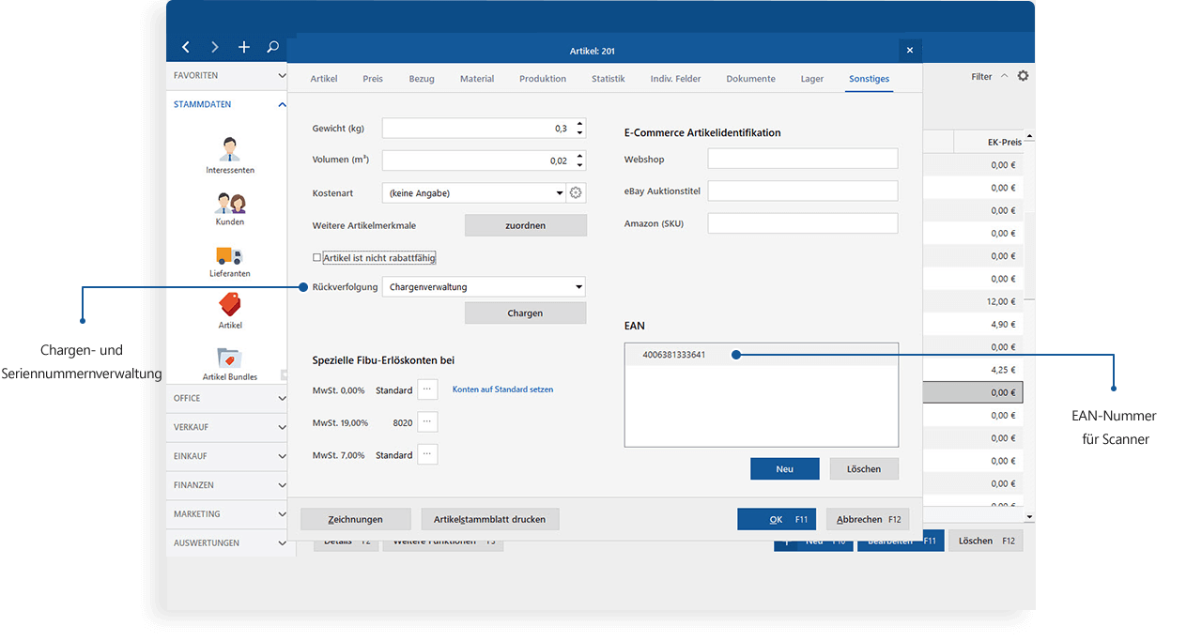This screenshot has height=641, width=1202.
Task: Click Löschen button under EAN list
Action: pyautogui.click(x=864, y=469)
